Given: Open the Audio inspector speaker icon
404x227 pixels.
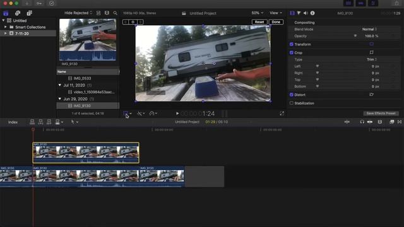Looking at the screenshot, I should pyautogui.click(x=306, y=13).
